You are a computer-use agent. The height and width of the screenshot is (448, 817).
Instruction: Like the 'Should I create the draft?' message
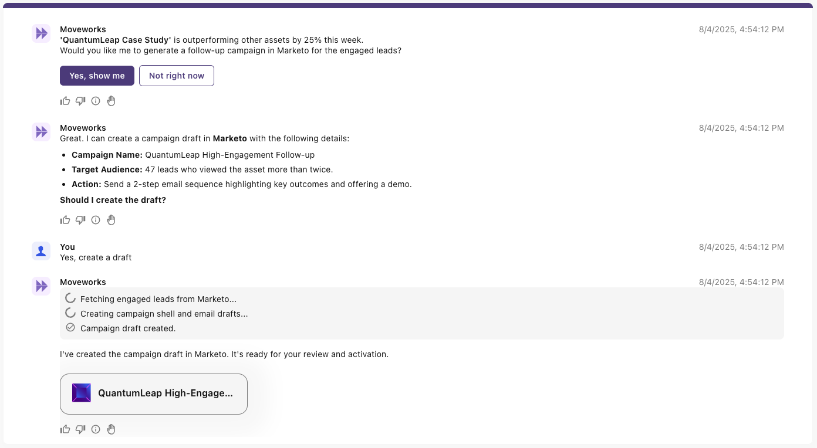click(x=65, y=220)
